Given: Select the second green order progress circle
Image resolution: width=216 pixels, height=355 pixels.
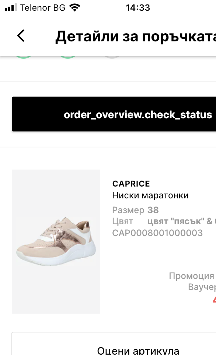Looking at the screenshot, I should coord(68,57).
